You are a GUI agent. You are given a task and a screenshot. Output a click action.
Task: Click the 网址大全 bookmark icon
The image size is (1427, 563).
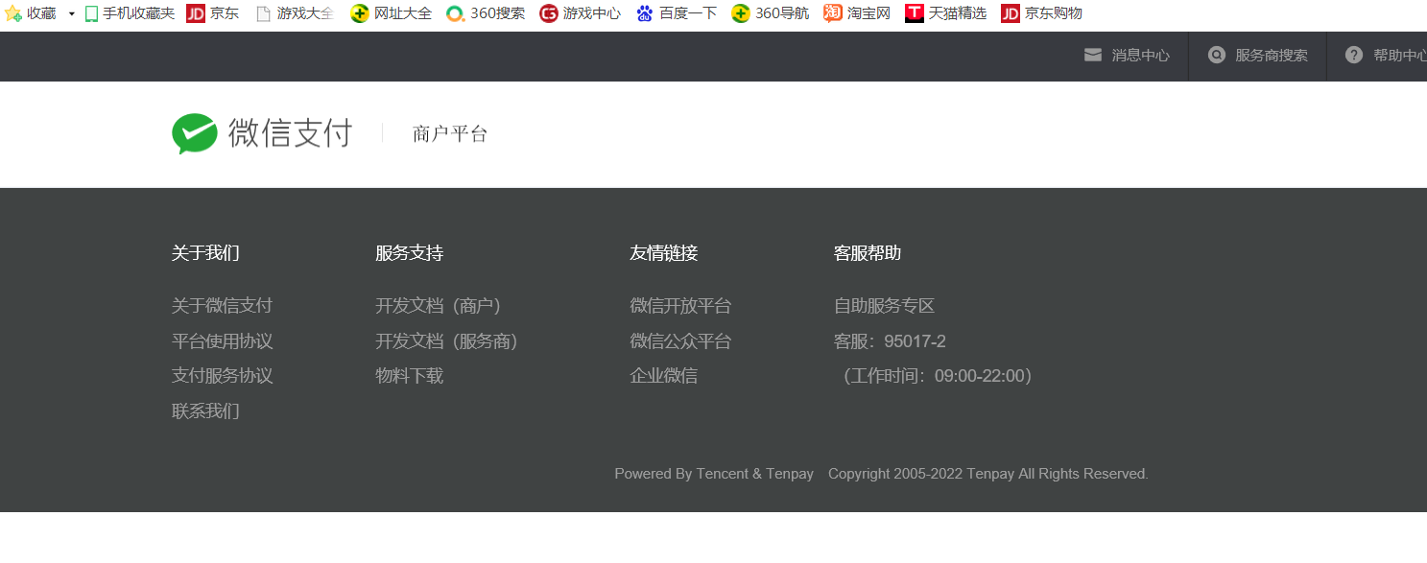(x=360, y=13)
